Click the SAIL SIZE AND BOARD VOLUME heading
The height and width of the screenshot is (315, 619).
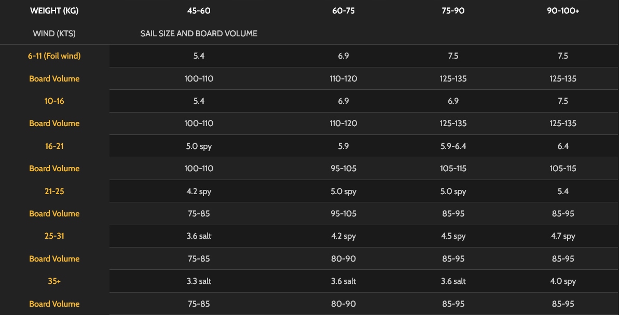tap(199, 34)
